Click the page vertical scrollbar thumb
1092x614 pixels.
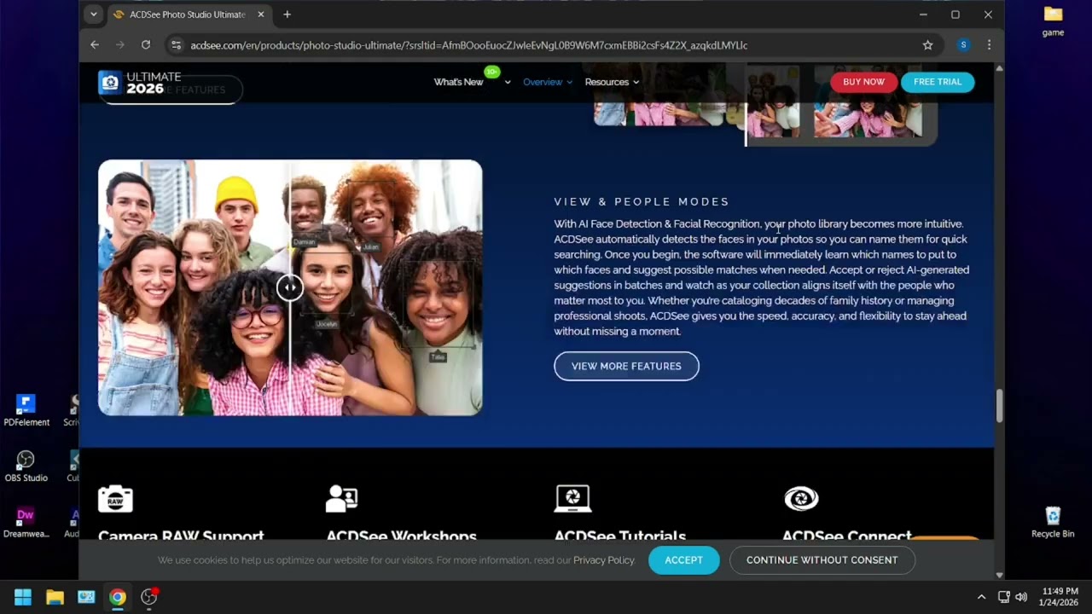click(x=1000, y=406)
